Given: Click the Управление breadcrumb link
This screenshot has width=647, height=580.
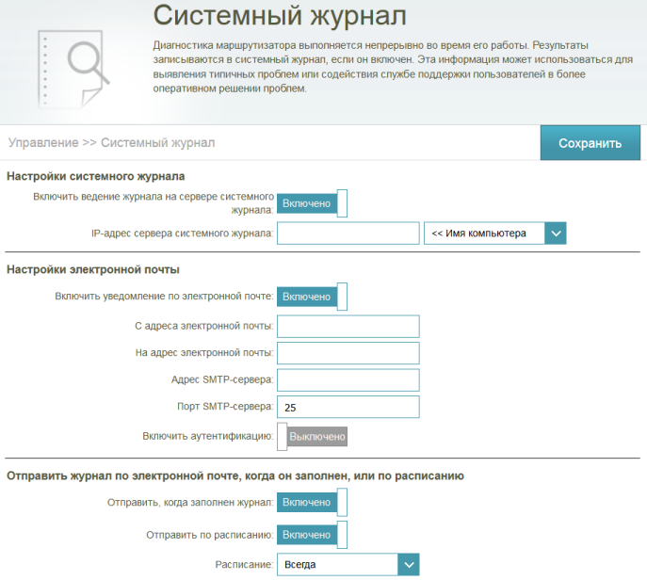Looking at the screenshot, I should (x=43, y=143).
